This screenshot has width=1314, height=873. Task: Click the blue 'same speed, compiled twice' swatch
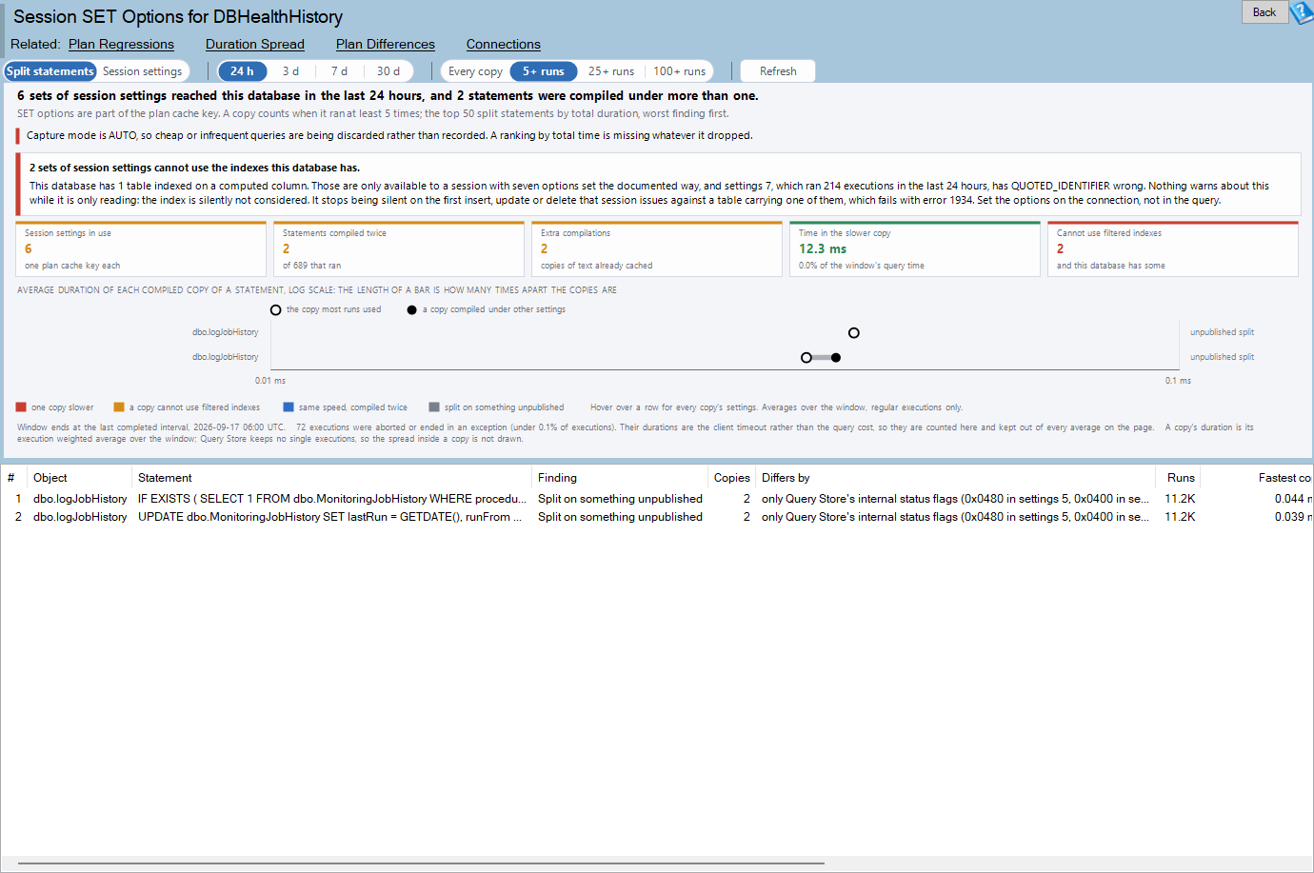(289, 407)
